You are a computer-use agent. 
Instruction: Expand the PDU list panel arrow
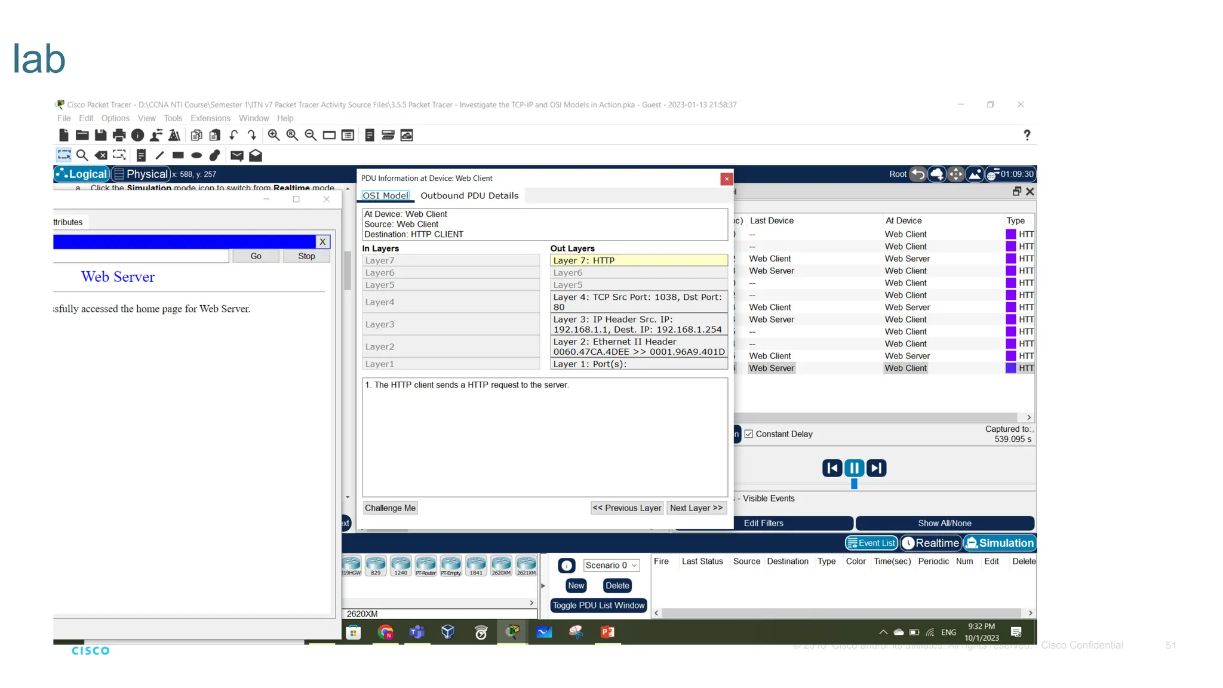click(543, 586)
